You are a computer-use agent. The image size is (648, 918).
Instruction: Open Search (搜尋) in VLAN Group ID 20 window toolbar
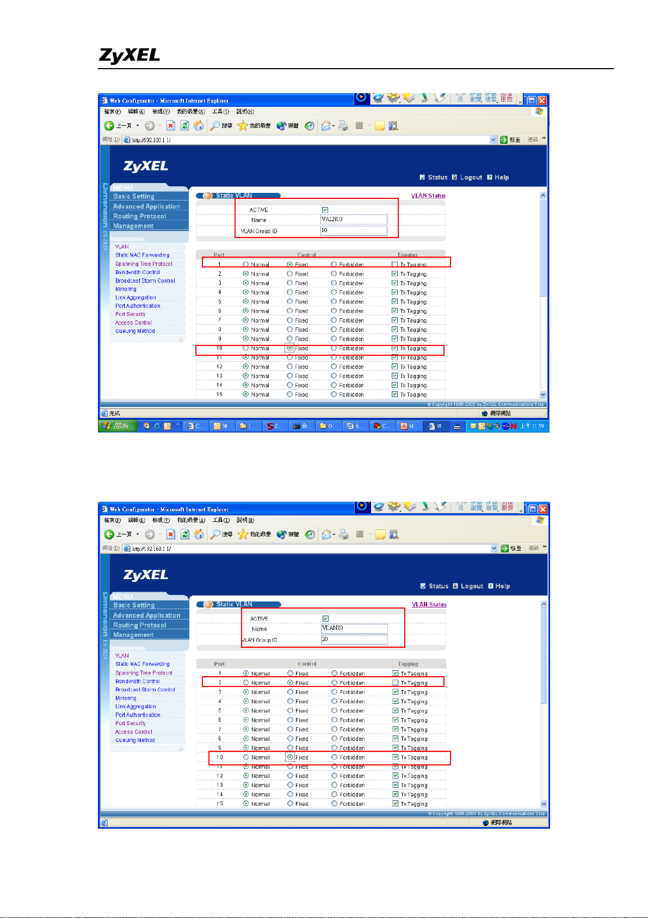[x=221, y=534]
